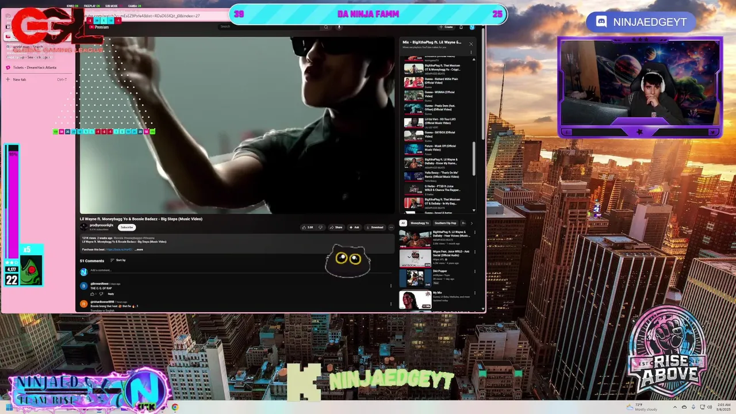Like the 'THE O. G. OF RAP' comment

pyautogui.click(x=92, y=294)
